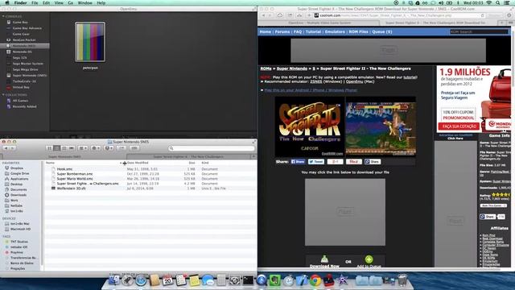This screenshot has height=290, width=515.
Task: Open Desktop in Finder sidebar
Action: tap(16, 184)
